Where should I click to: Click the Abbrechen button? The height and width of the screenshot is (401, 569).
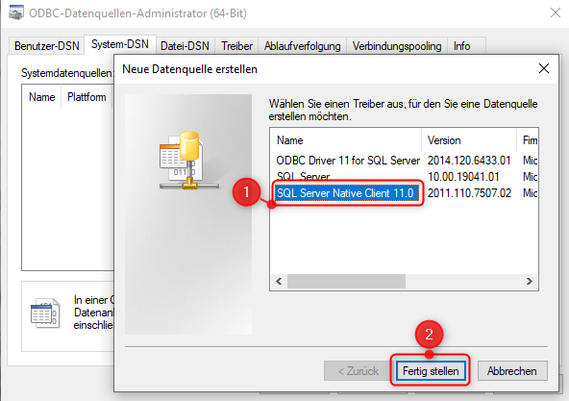pyautogui.click(x=512, y=371)
